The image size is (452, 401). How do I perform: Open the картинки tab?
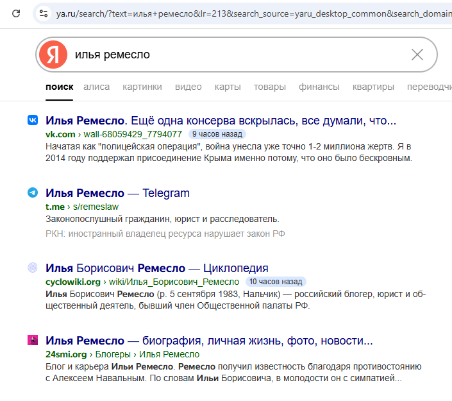(x=142, y=87)
